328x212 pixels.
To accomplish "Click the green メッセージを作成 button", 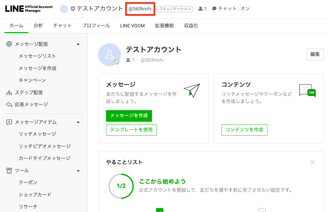I will coord(129,116).
